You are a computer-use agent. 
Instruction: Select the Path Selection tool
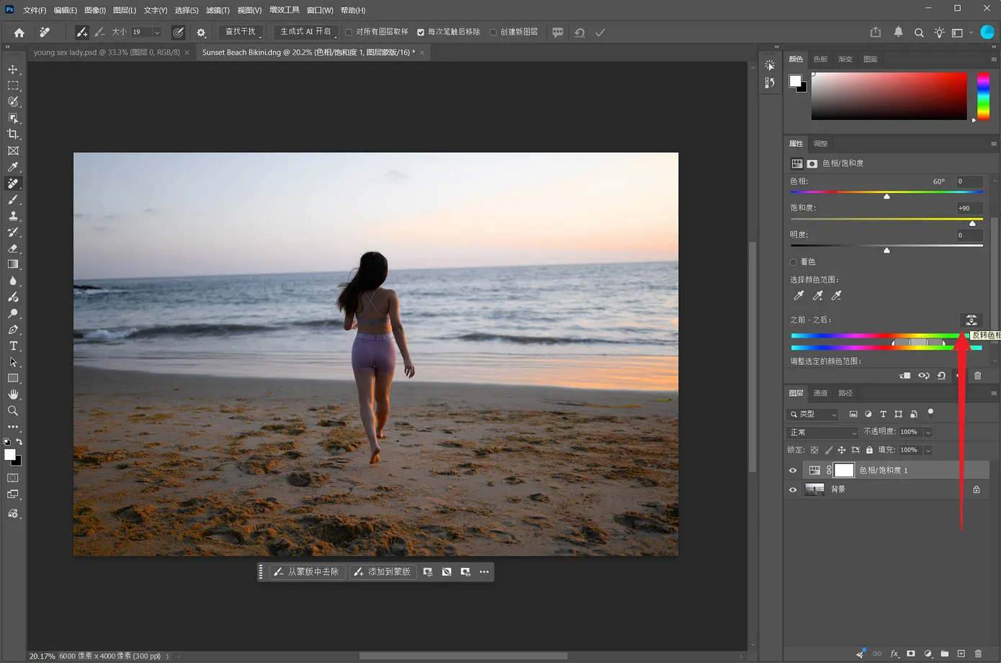[13, 362]
